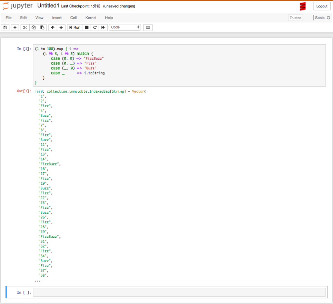Image resolution: width=333 pixels, height=304 pixels.
Task: Open the Cell menu
Action: [x=73, y=18]
